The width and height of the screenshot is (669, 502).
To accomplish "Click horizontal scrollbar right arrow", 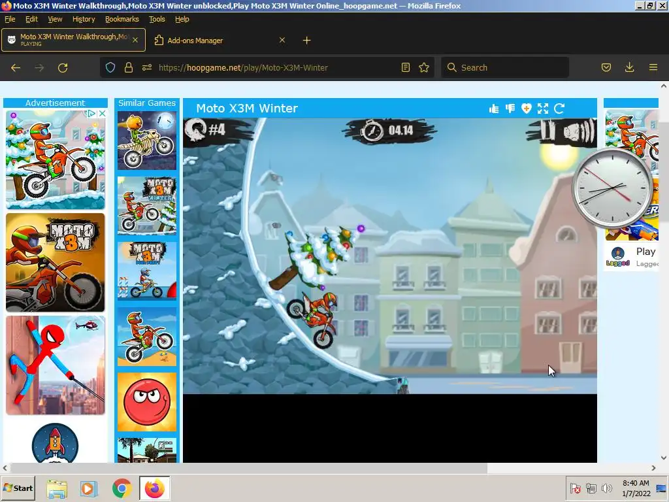I will pos(653,468).
